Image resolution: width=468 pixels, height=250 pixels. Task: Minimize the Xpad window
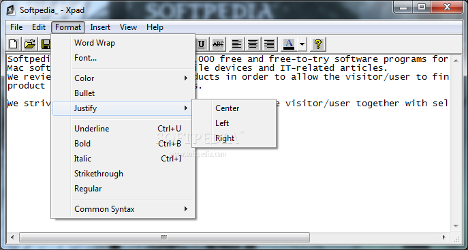(x=403, y=7)
